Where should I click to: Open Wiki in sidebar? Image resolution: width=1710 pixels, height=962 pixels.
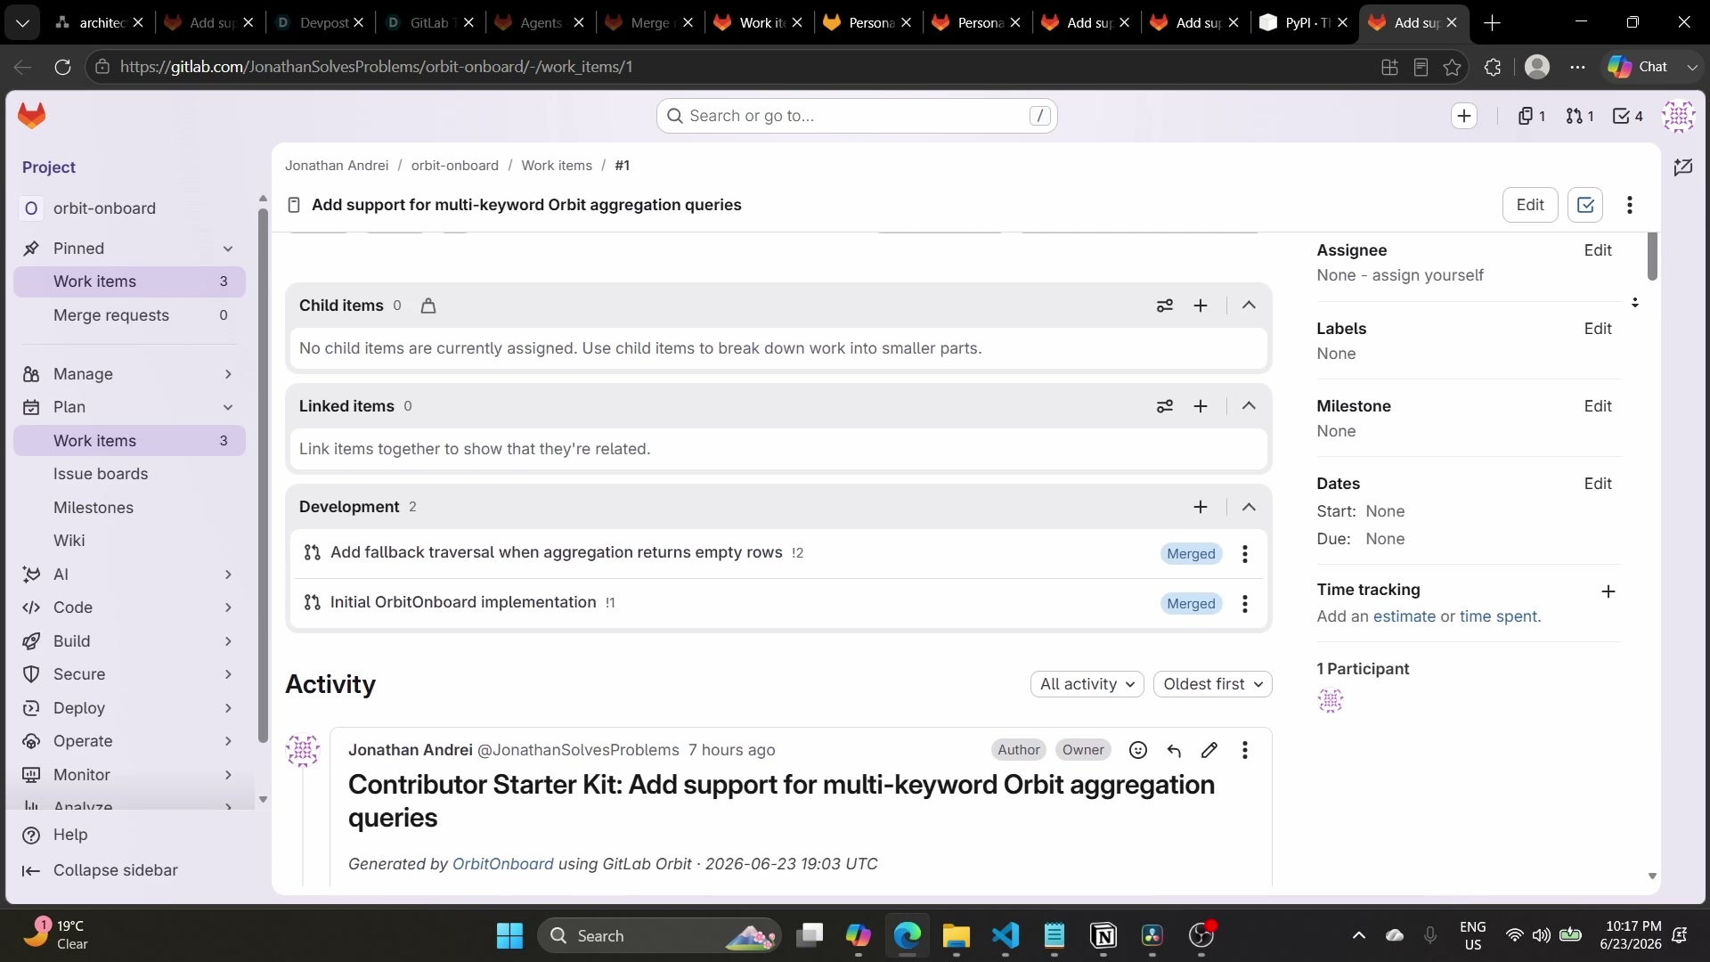click(129, 541)
